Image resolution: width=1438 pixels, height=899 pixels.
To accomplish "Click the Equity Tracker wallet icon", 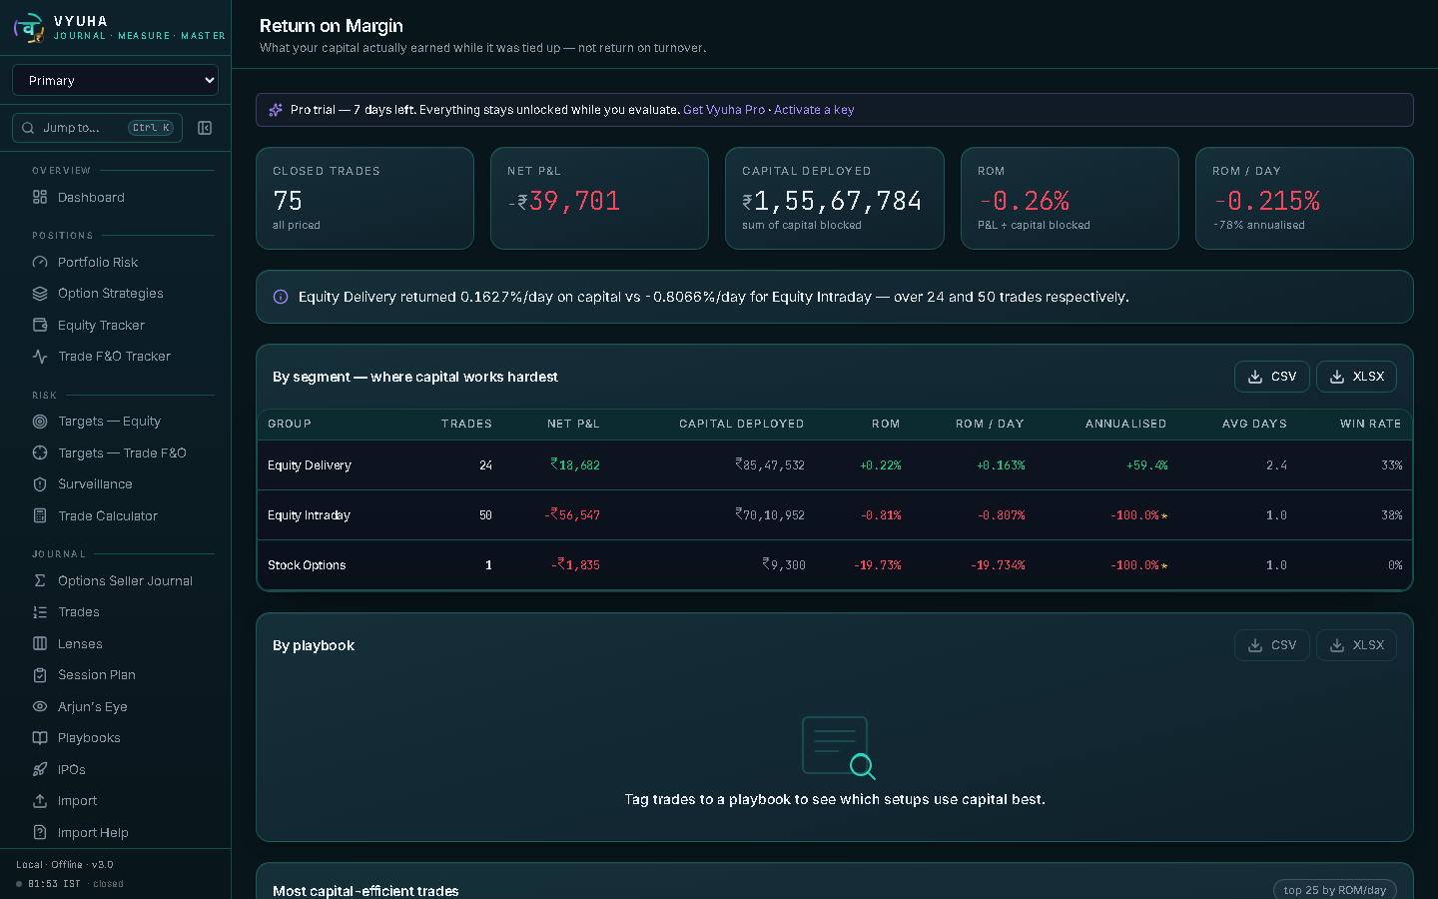I will click(40, 326).
